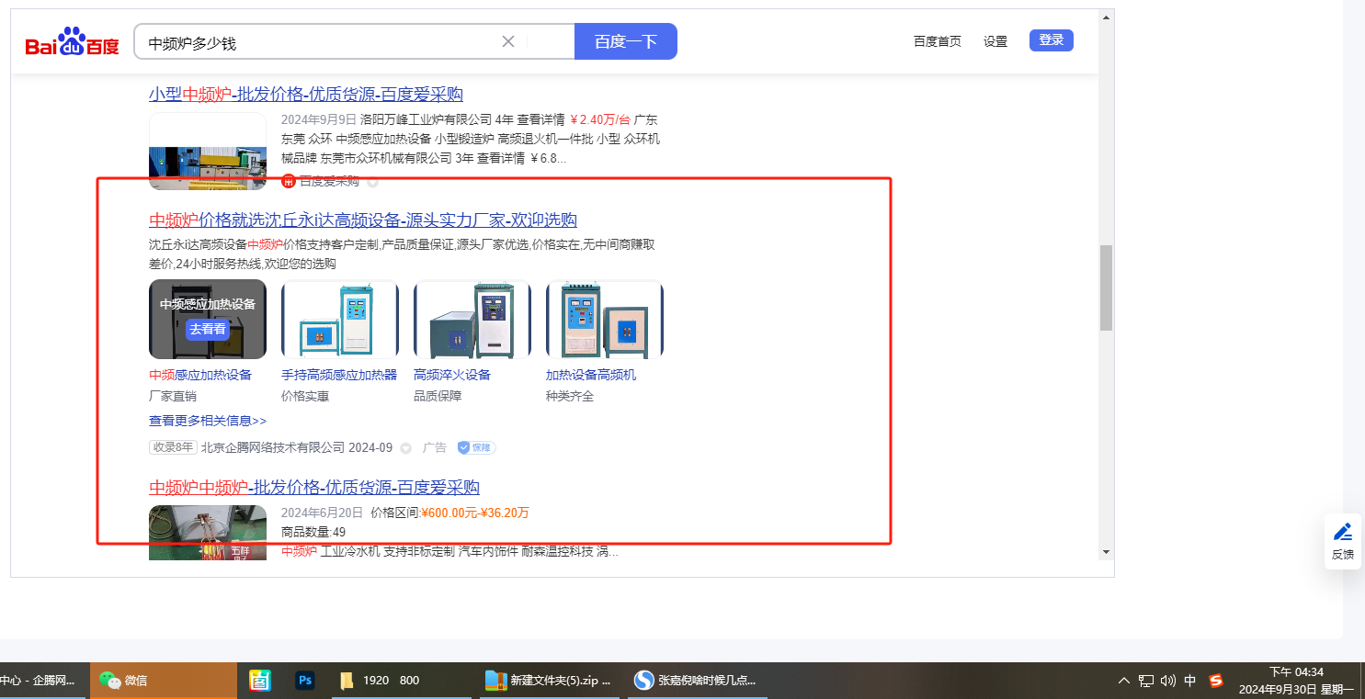Image resolution: width=1365 pixels, height=699 pixels.
Task: Click the 百度爱采购 source icon
Action: click(x=288, y=181)
